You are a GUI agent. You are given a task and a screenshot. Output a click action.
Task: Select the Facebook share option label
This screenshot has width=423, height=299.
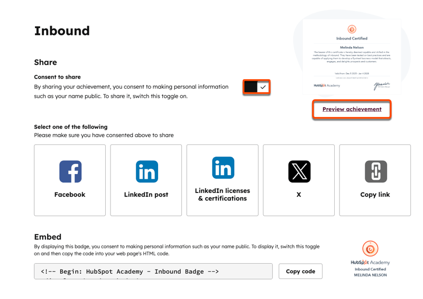click(x=70, y=195)
